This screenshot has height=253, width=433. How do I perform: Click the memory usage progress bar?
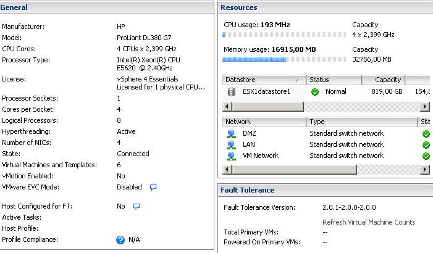[284, 59]
